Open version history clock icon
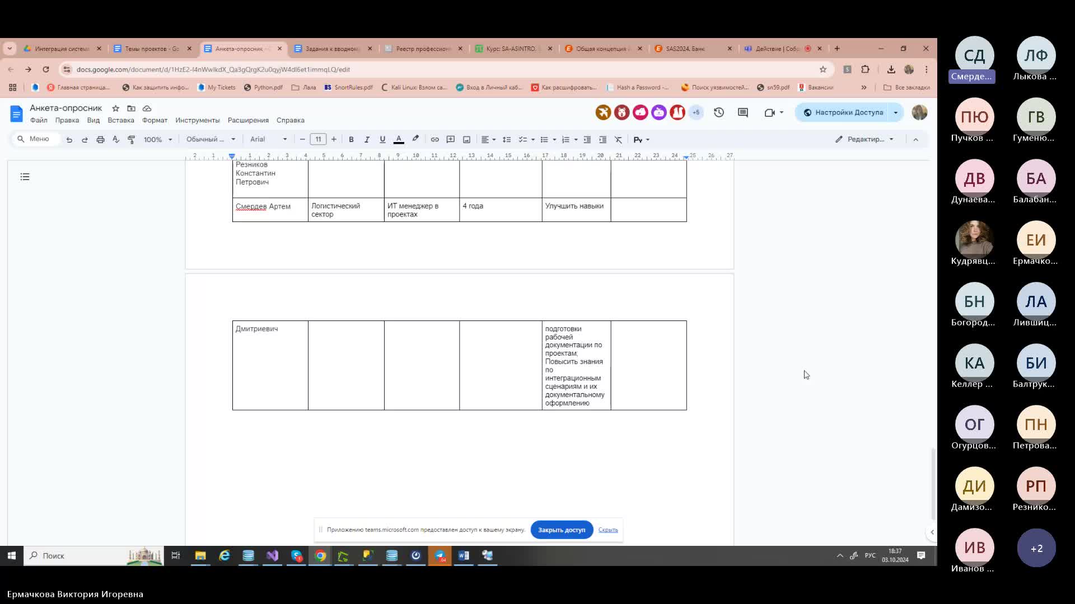This screenshot has height=604, width=1075. [x=719, y=112]
